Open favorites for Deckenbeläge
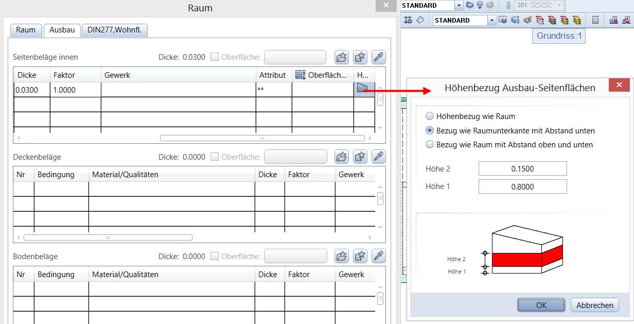The image size is (634, 324). 342,157
